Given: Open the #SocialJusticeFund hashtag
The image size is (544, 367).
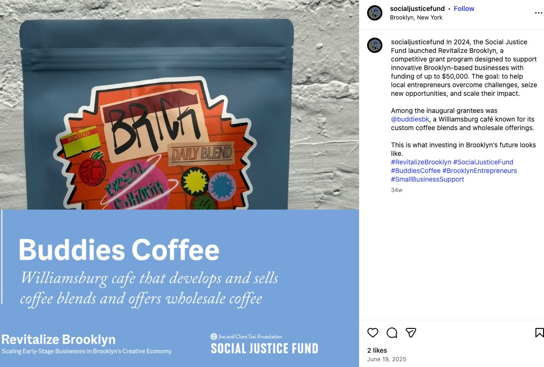Looking at the screenshot, I should pos(483,162).
